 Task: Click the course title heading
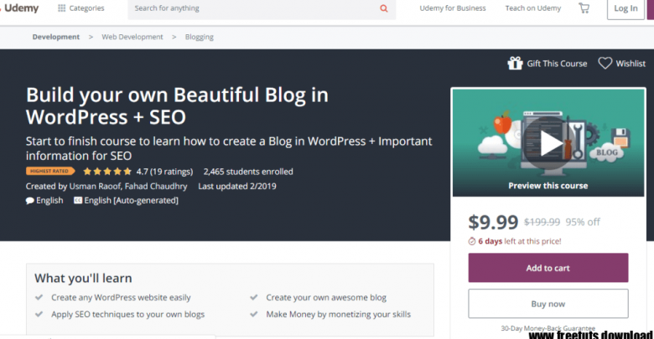click(177, 105)
